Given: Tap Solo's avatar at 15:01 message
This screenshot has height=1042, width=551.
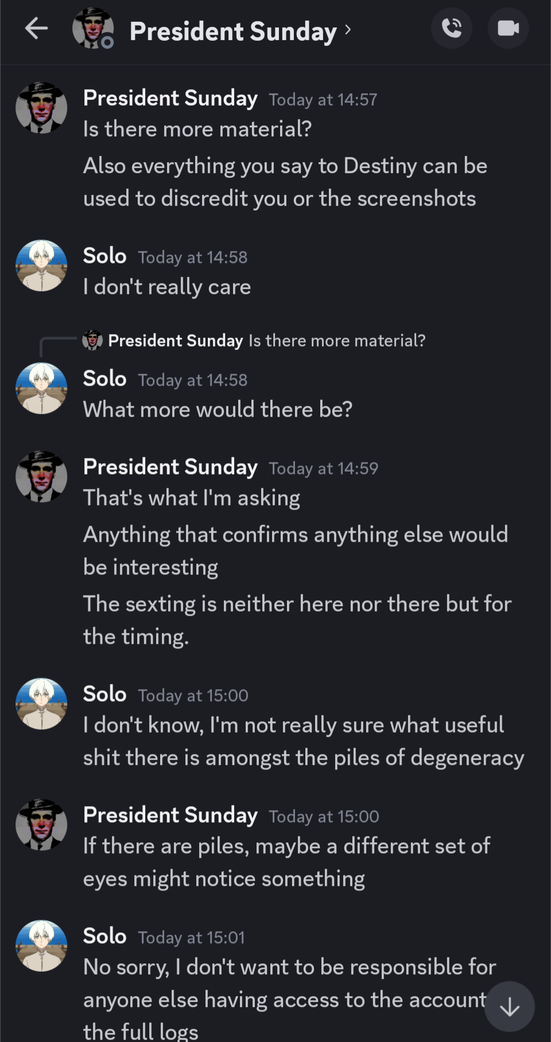Looking at the screenshot, I should [41, 946].
